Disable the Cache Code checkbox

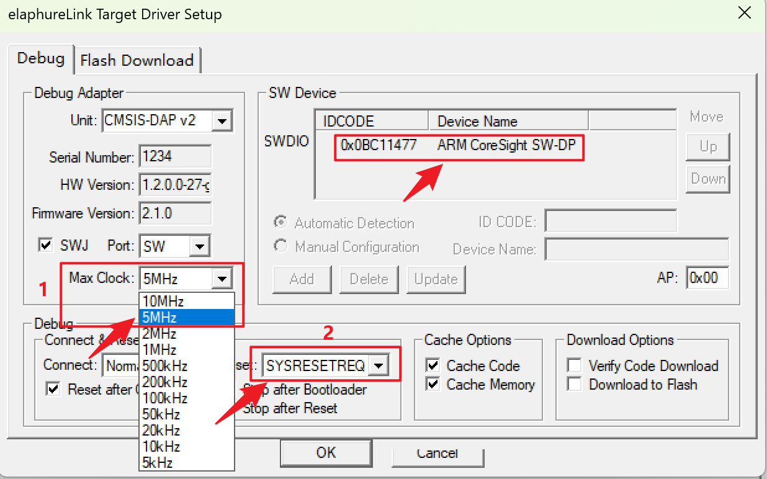pyautogui.click(x=433, y=366)
